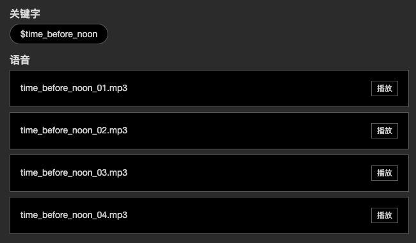Play time_before_noon_01.mp3 with its 播放 button

coord(385,88)
